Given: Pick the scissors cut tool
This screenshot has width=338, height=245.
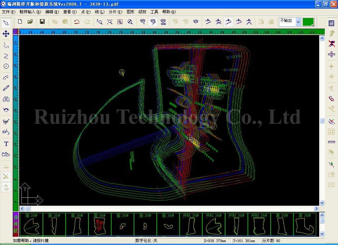Looking at the screenshot, I should (6, 122).
